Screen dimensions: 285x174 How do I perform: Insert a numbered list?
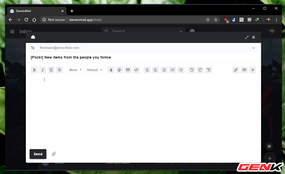point(172,70)
